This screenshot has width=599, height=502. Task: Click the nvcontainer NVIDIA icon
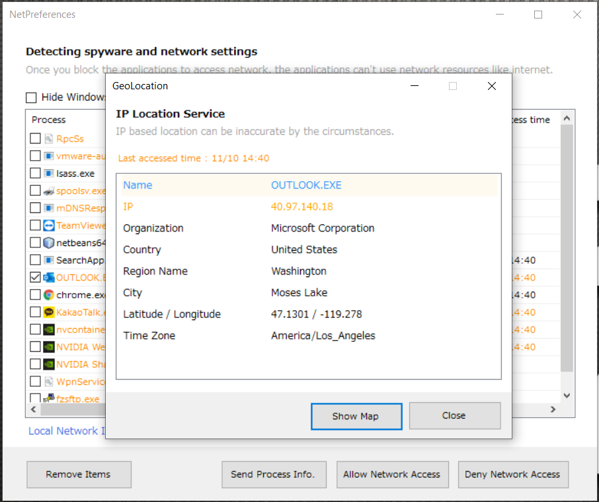click(x=48, y=329)
